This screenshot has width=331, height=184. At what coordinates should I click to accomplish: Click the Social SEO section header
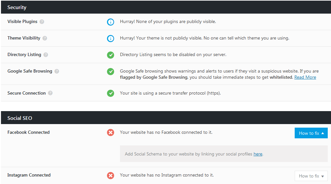pyautogui.click(x=166, y=118)
